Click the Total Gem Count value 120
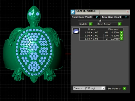Image resolution: width=135 pixels, height=101 pixels. pyautogui.click(x=125, y=17)
